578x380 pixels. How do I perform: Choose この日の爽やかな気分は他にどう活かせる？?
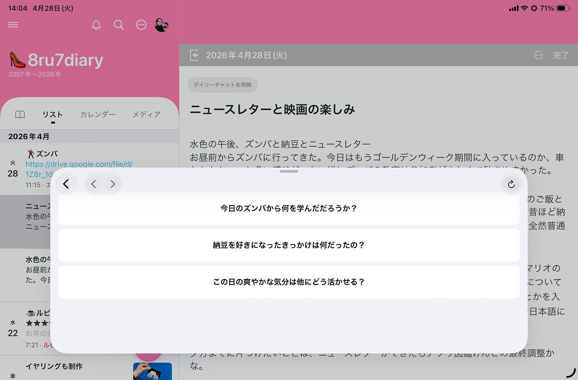[x=289, y=282]
